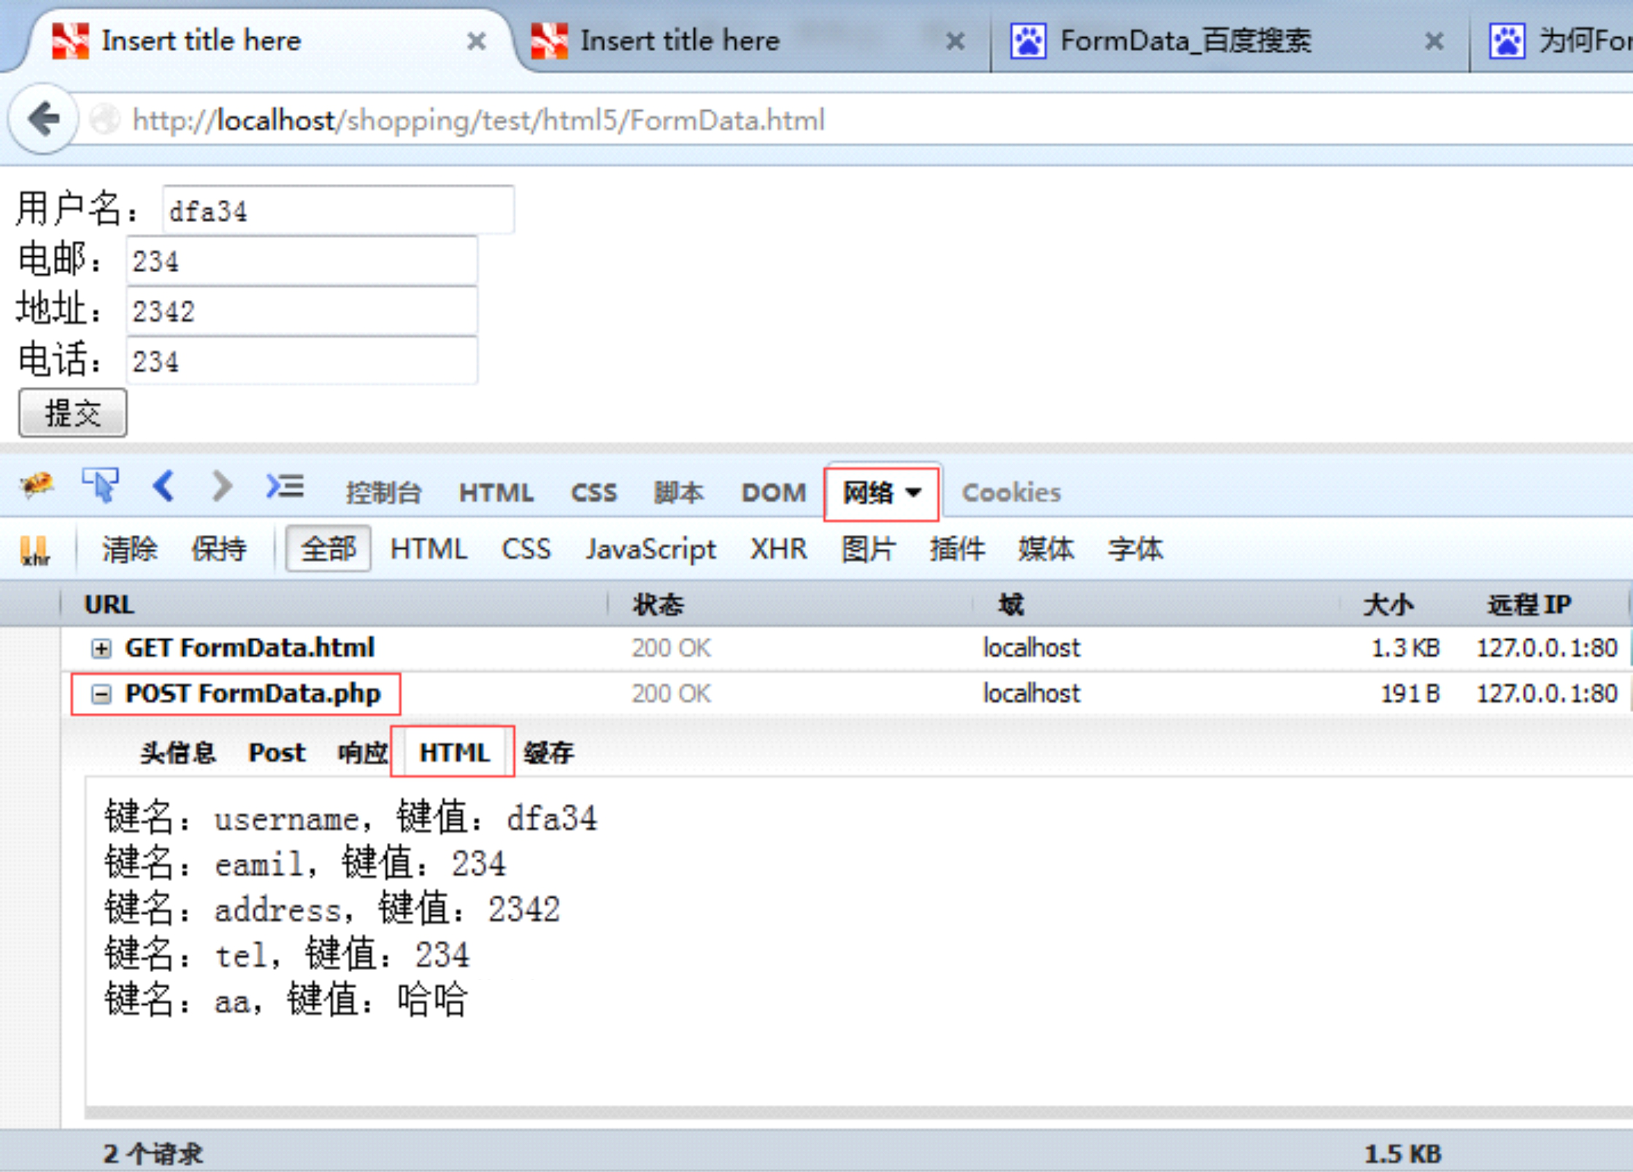Click the 用户名 input field
The width and height of the screenshot is (1633, 1172).
tap(338, 210)
